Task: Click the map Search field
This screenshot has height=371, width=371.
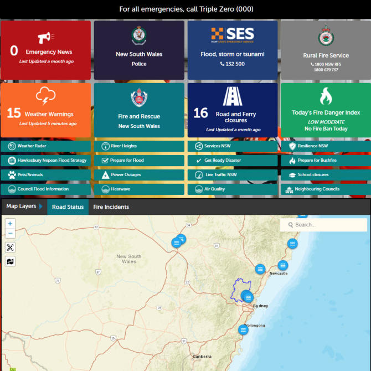Action: tap(323, 225)
